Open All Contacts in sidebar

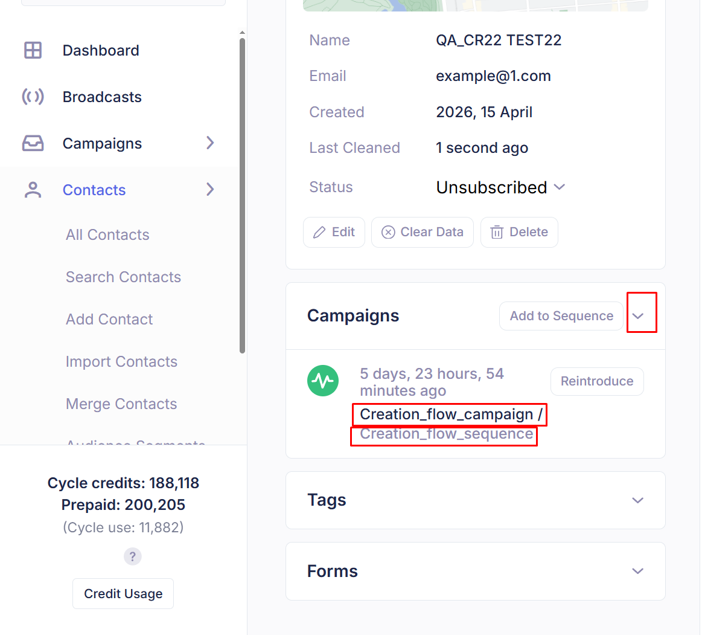(x=107, y=235)
